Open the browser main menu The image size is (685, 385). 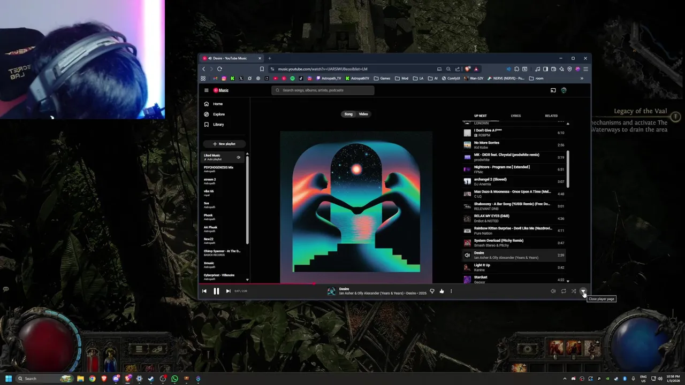(x=585, y=69)
